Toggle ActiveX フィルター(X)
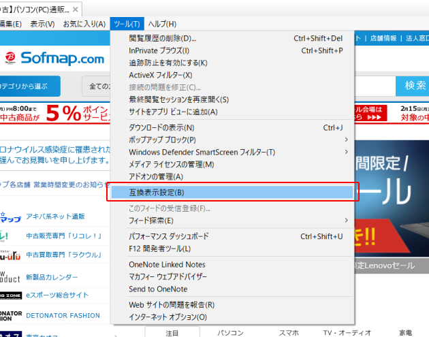Image resolution: width=429 pixels, height=337 pixels. [x=232, y=75]
